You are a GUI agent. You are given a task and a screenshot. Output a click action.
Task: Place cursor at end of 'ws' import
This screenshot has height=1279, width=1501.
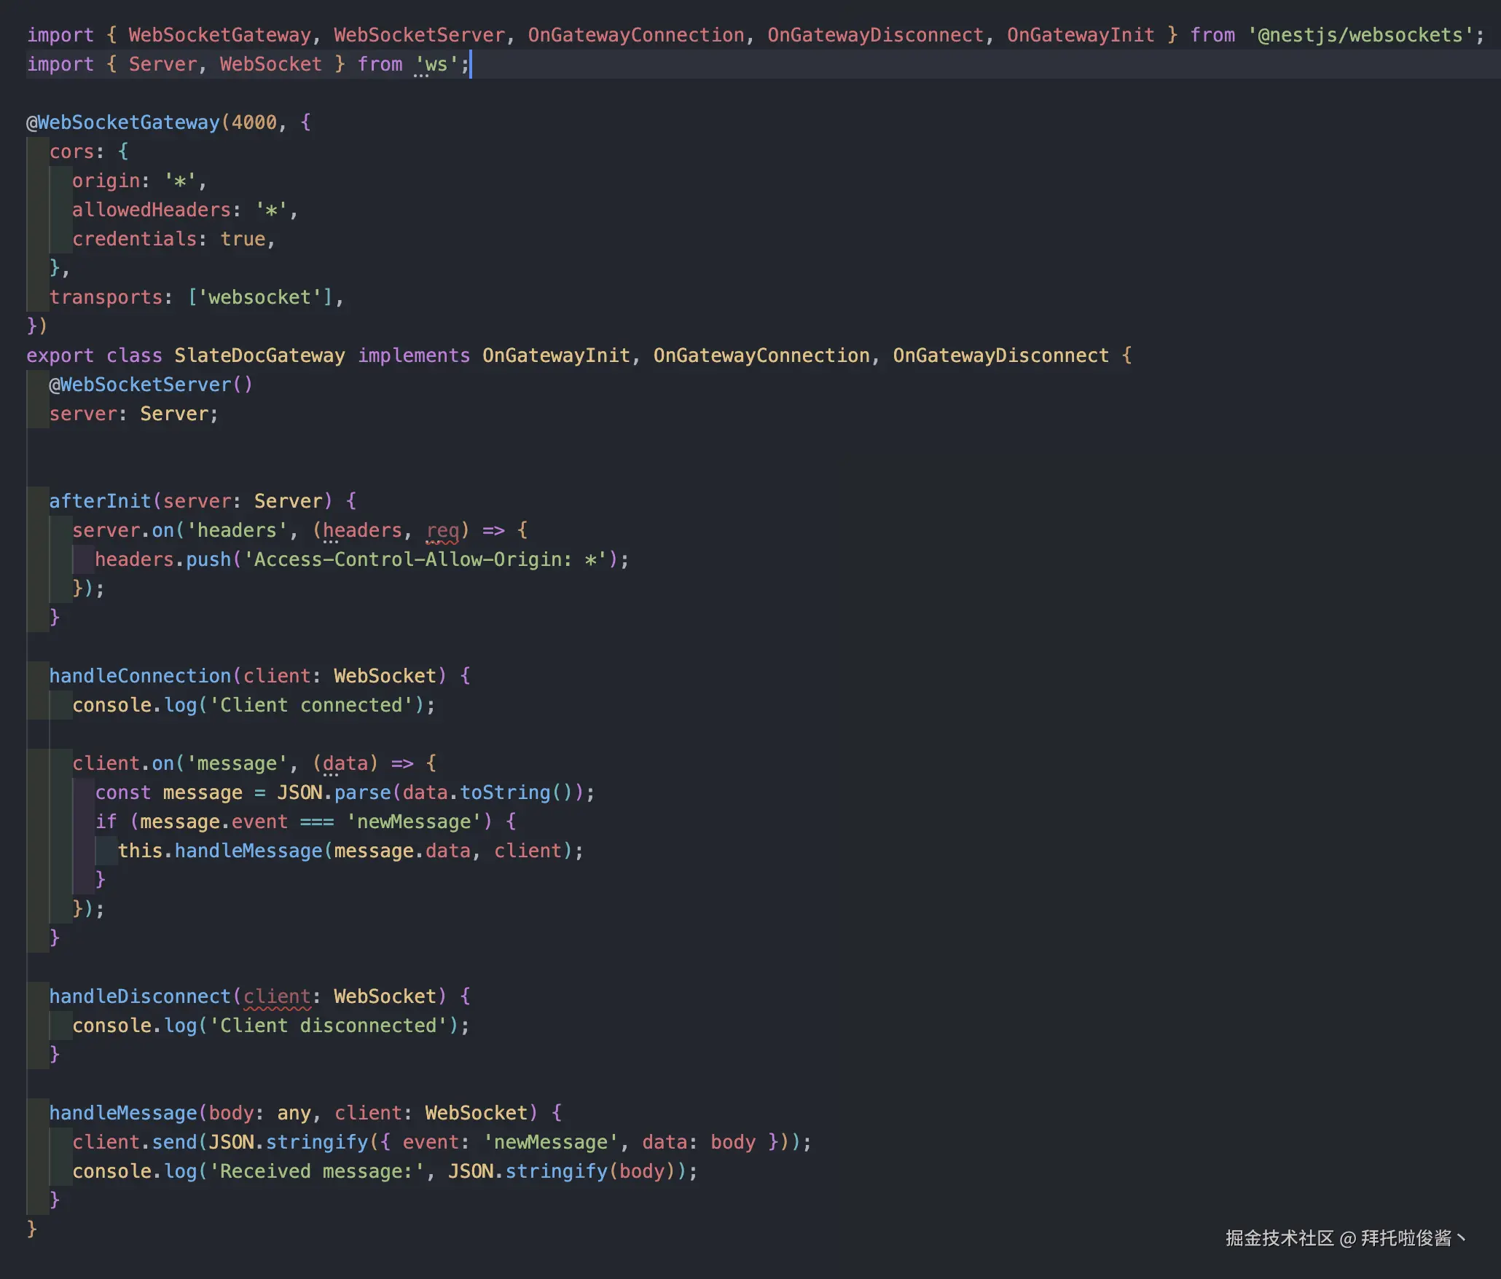tap(470, 64)
